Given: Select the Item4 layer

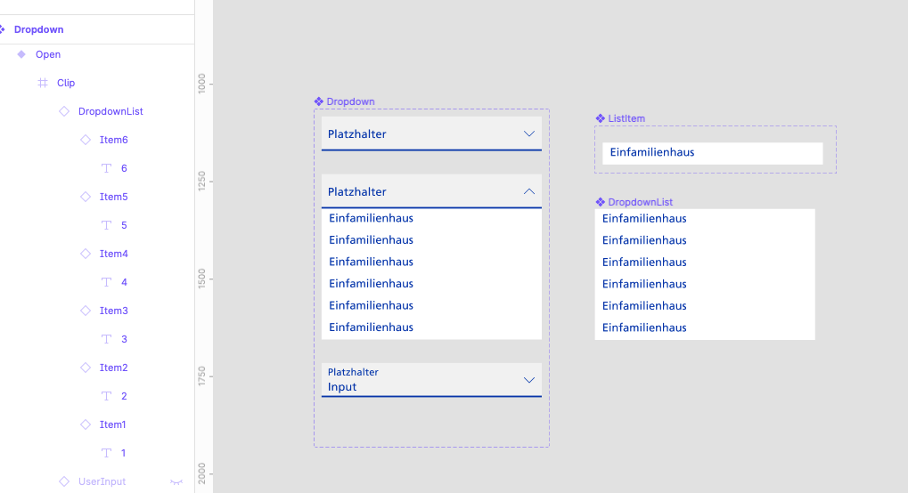Looking at the screenshot, I should pos(113,254).
